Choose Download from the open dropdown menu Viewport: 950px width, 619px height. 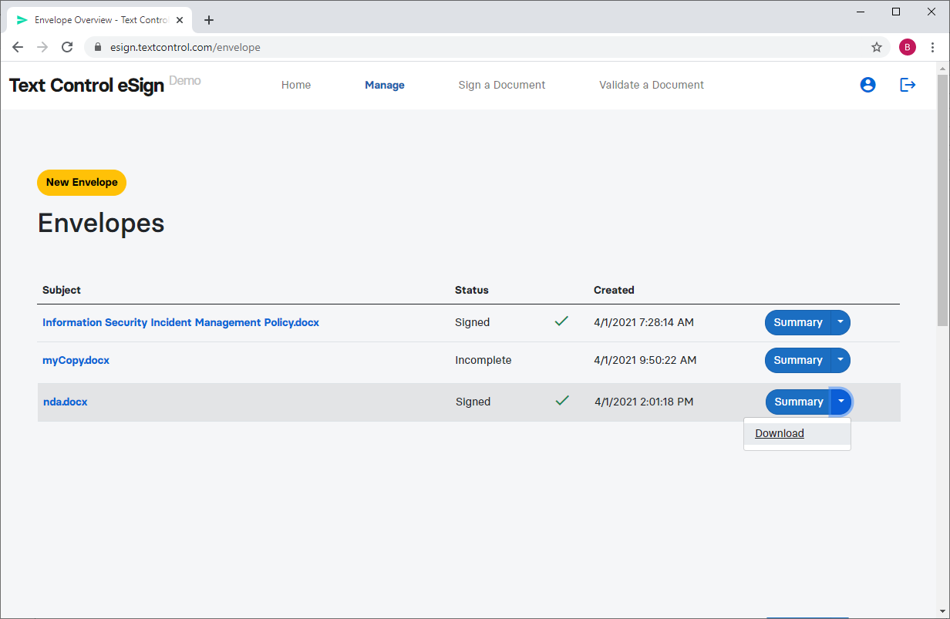pos(797,433)
